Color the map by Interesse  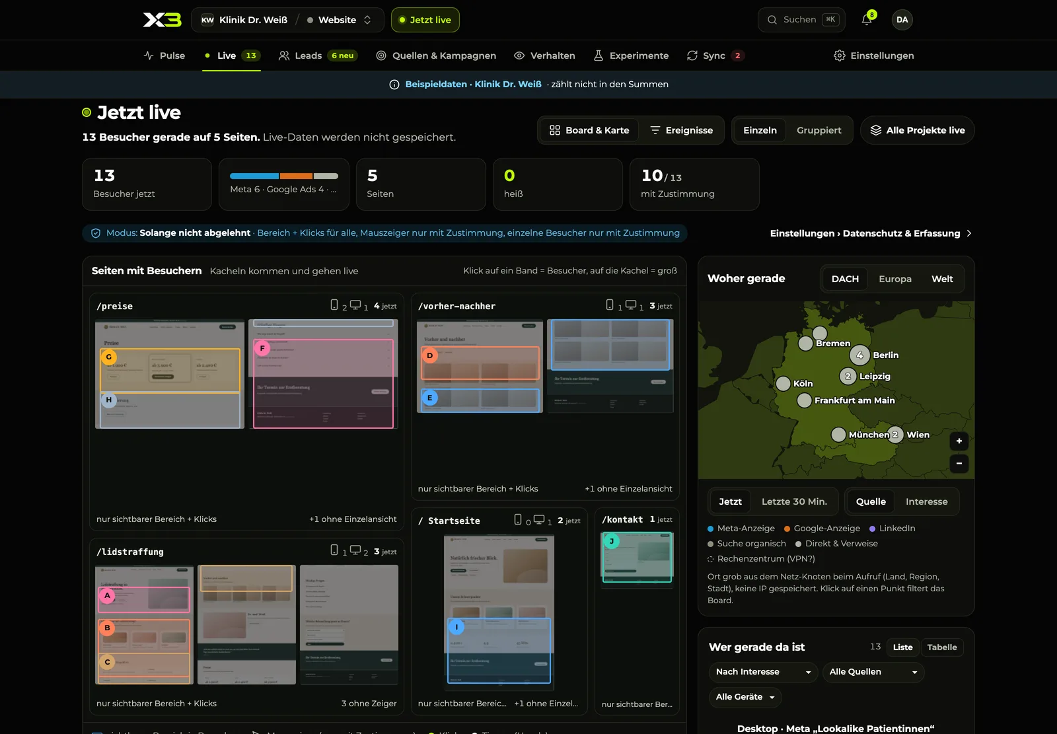click(926, 501)
